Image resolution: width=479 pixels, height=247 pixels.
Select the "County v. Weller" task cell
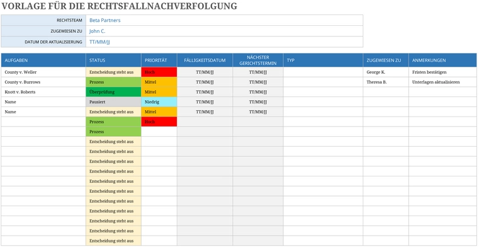pos(43,72)
